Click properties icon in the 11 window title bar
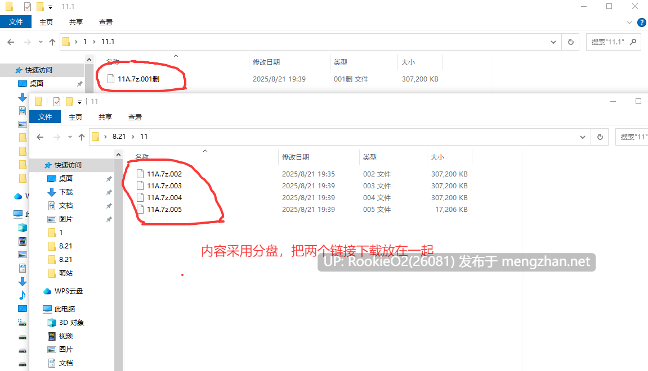Screen dimensions: 648x371 (x=57, y=102)
